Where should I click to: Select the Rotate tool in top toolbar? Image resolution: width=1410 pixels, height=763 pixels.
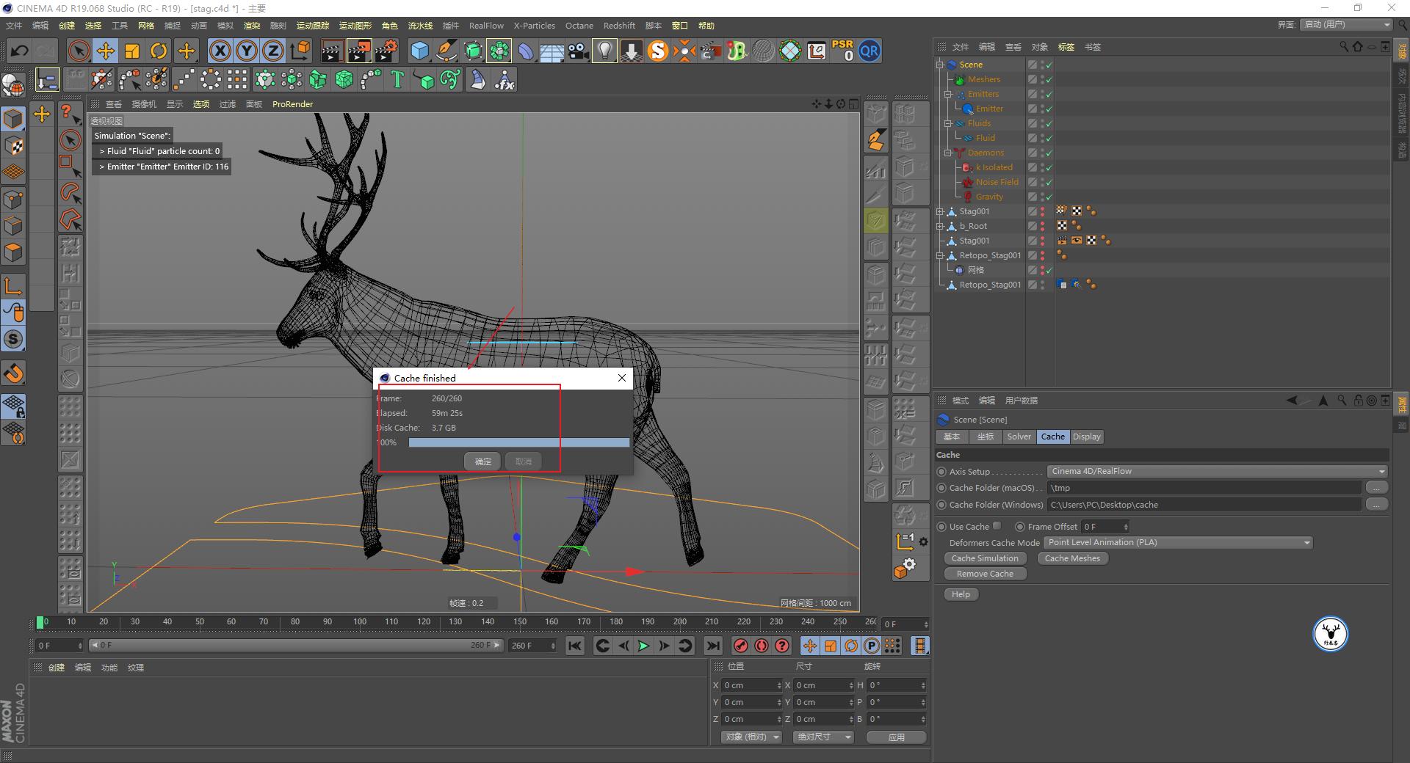159,51
